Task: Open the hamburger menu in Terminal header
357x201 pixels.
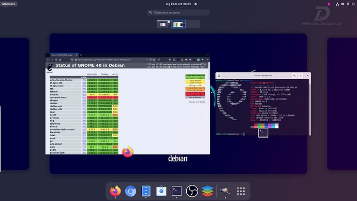Action: tap(301, 76)
